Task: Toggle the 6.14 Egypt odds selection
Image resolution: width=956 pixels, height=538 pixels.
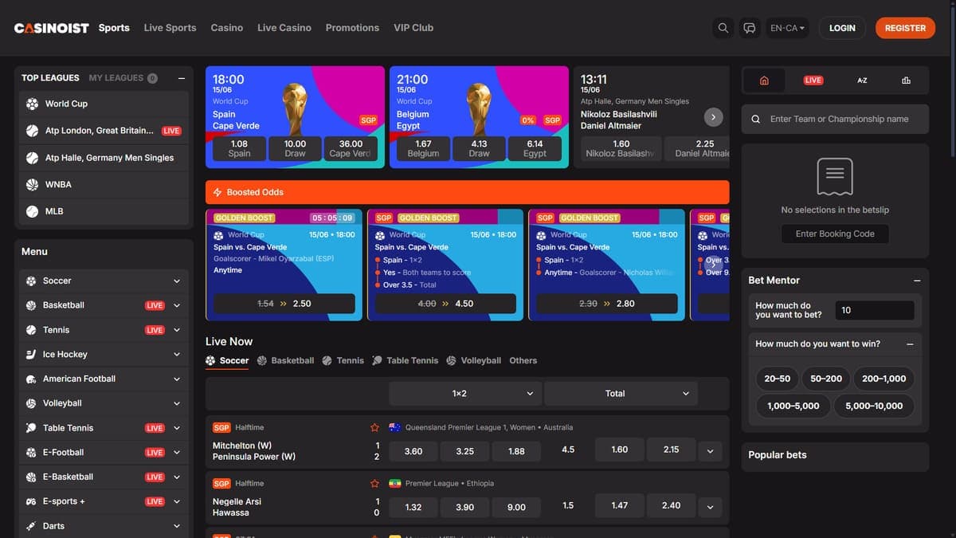Action: pos(535,148)
